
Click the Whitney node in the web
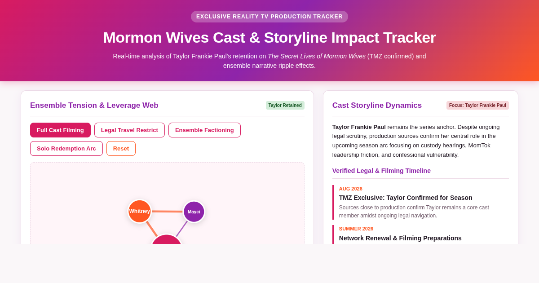pos(140,211)
